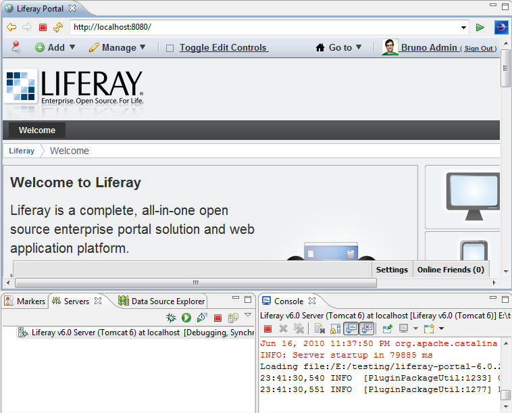The width and height of the screenshot is (512, 413).
Task: Click the green Start server icon
Action: 186,317
